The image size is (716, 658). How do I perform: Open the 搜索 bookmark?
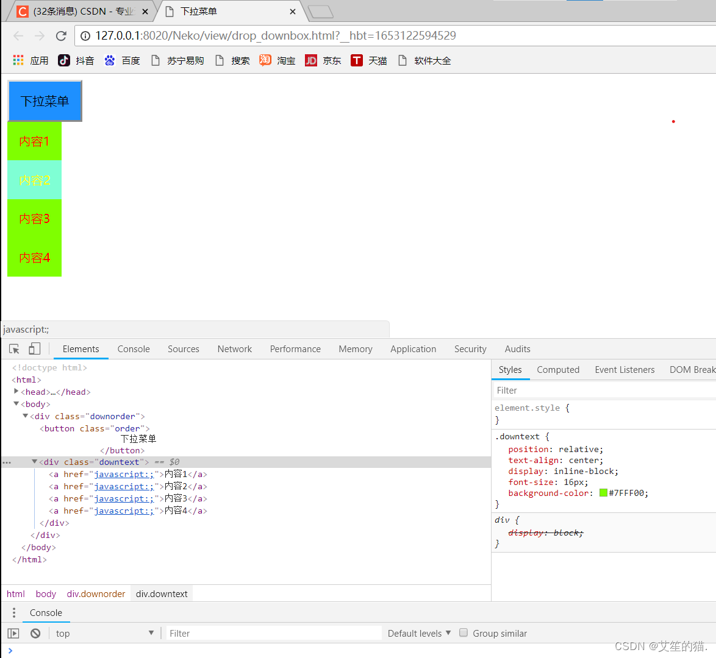232,60
